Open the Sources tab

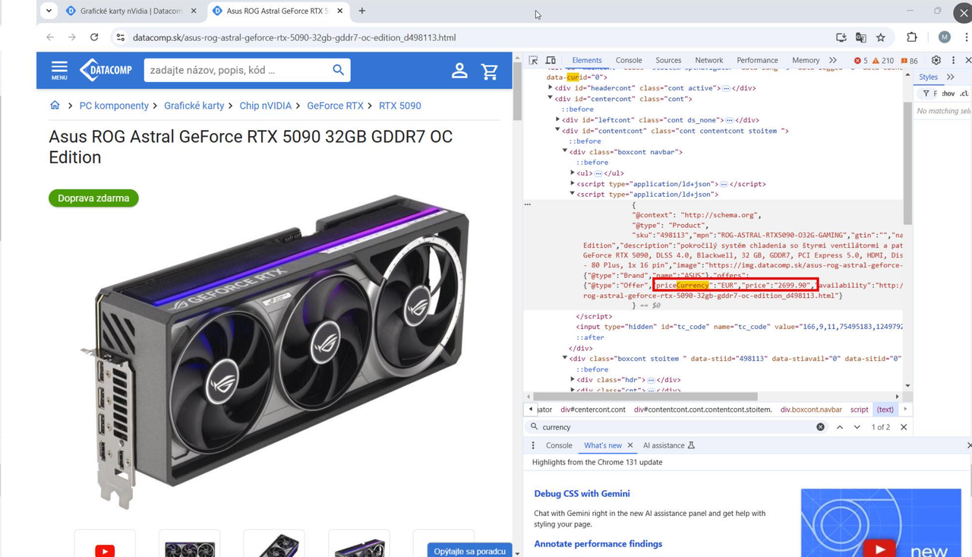pos(668,60)
